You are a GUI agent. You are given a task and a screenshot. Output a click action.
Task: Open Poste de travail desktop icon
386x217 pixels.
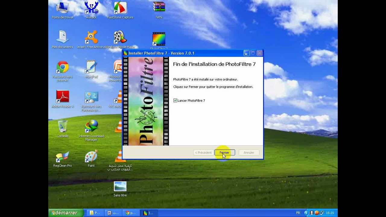[63, 11]
